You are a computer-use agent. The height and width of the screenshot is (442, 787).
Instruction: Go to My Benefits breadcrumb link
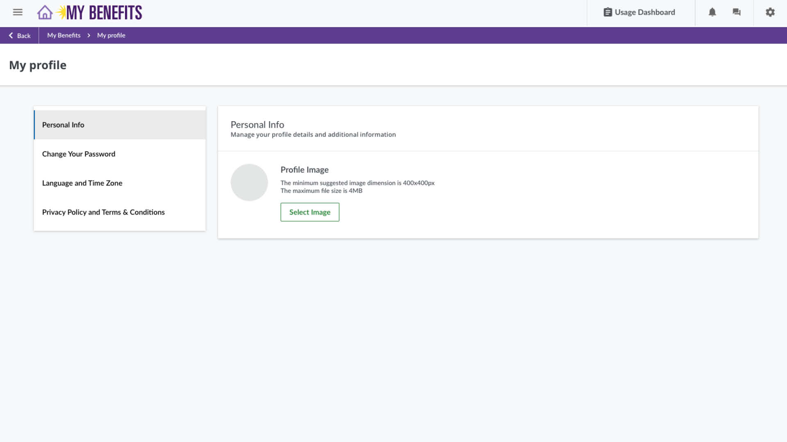[x=64, y=36]
